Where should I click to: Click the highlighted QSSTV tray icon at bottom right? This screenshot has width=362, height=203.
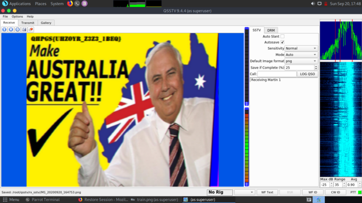click(319, 199)
